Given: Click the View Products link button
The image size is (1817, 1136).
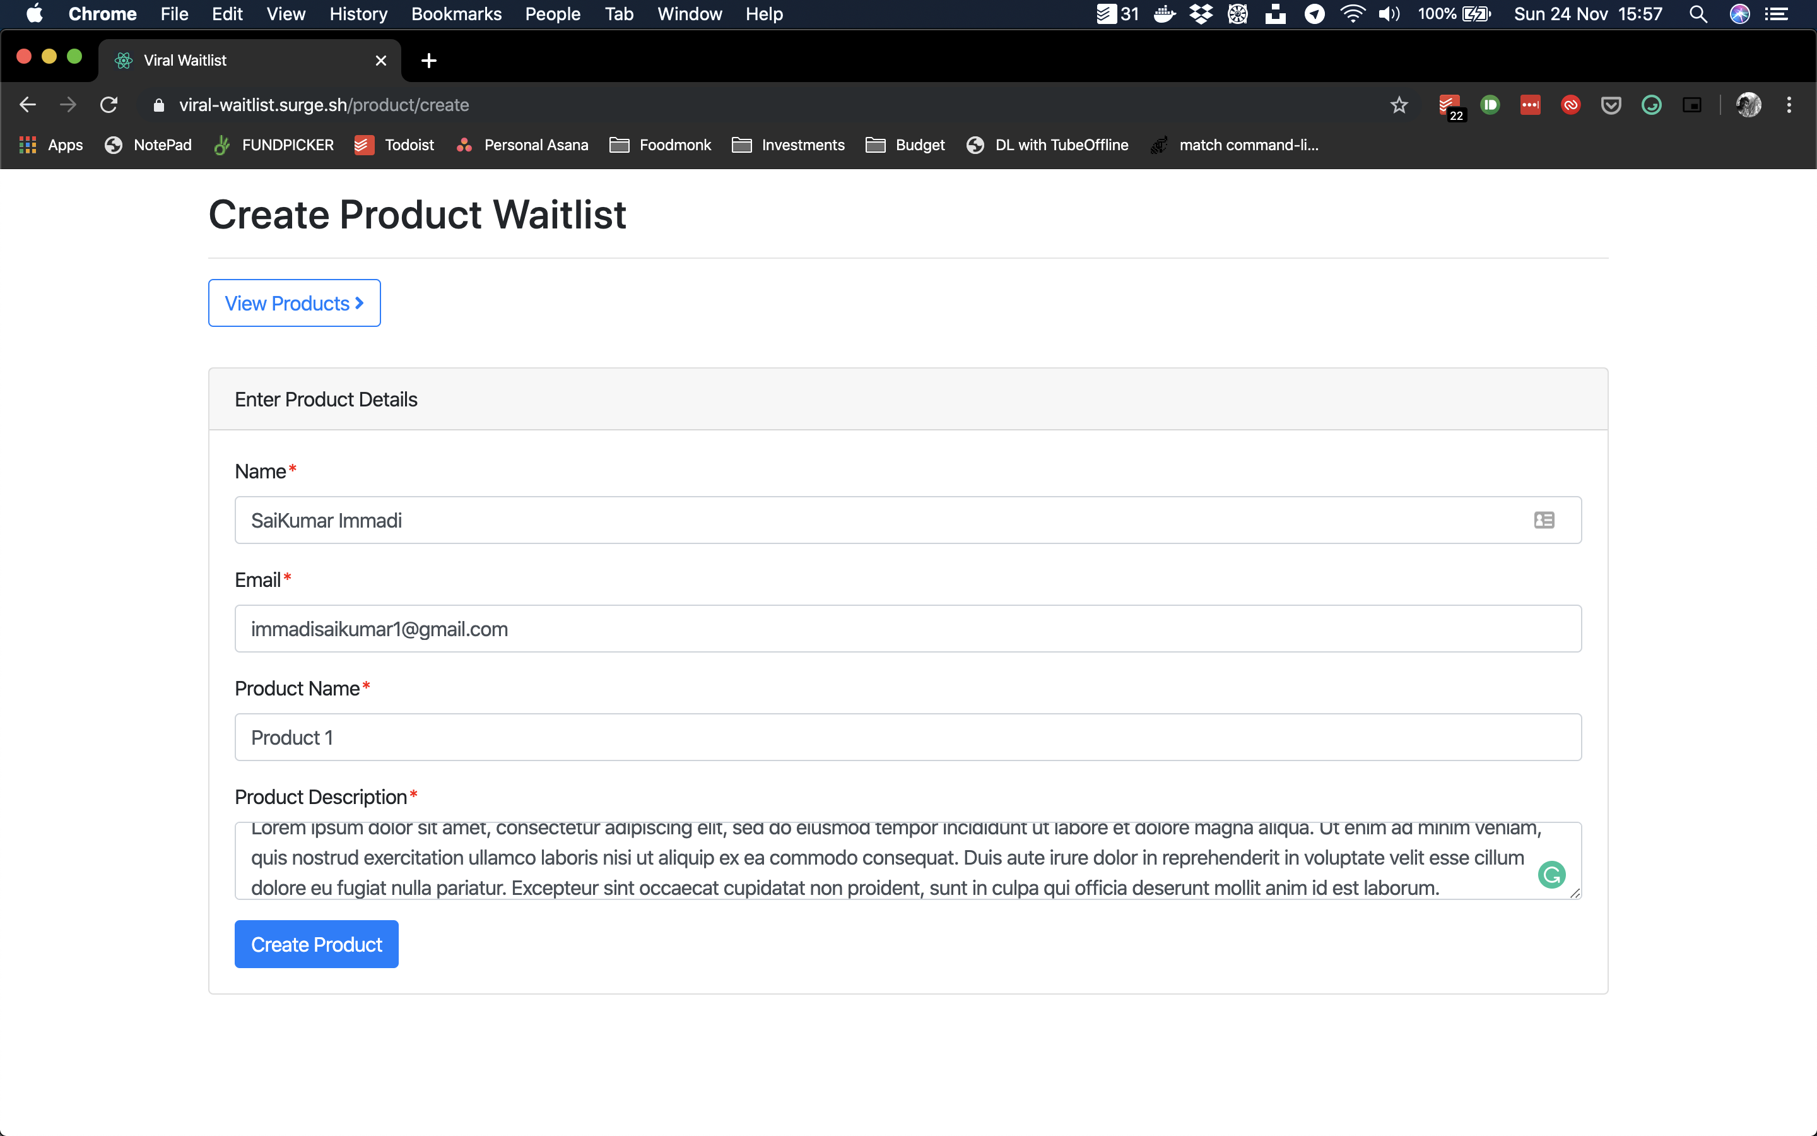Looking at the screenshot, I should pos(295,303).
